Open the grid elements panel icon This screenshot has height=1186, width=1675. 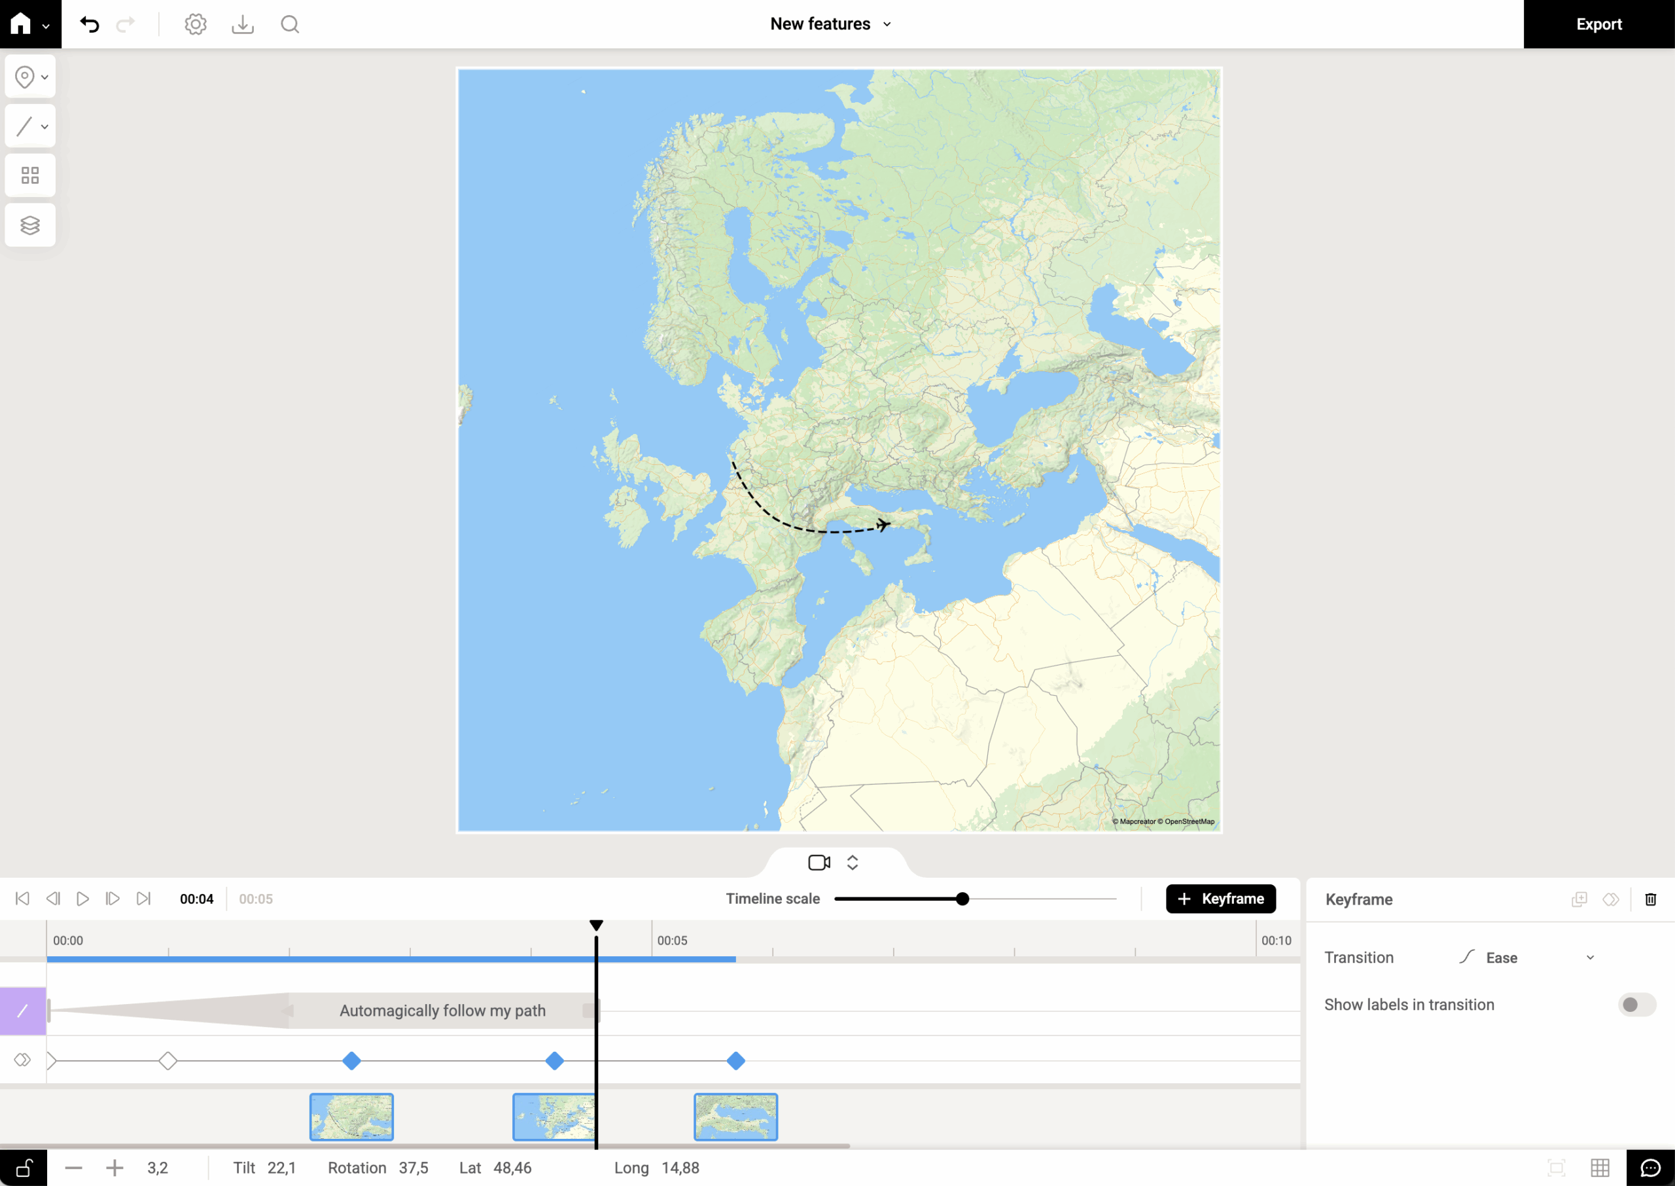pos(30,175)
